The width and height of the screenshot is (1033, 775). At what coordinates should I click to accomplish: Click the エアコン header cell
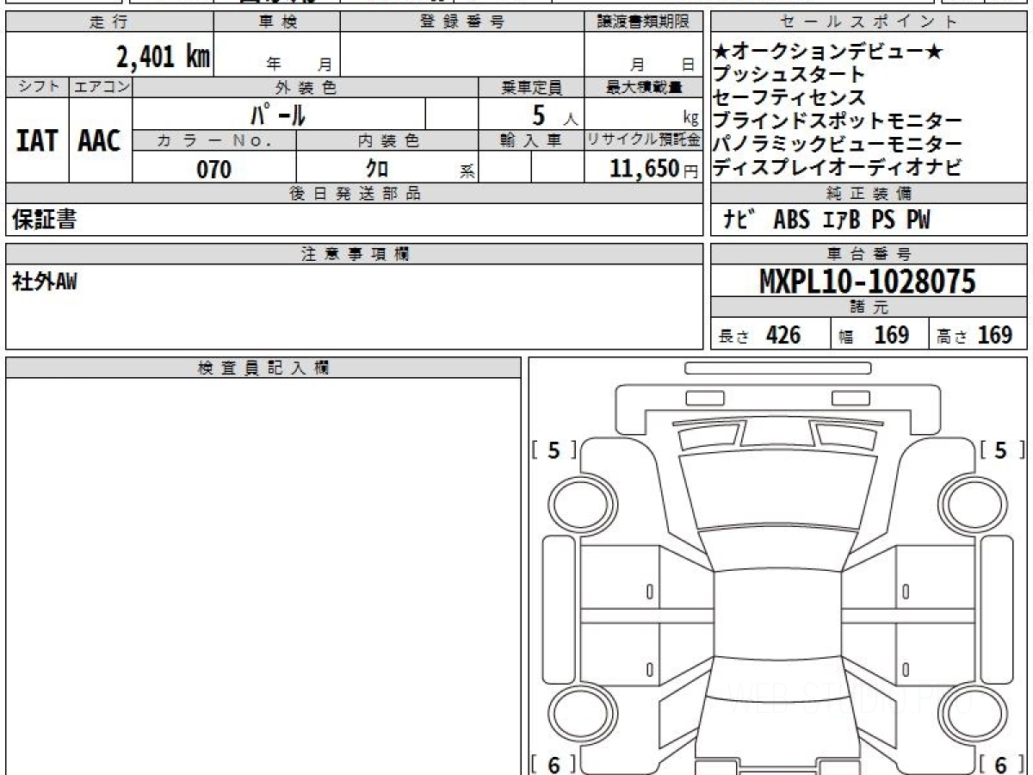(101, 87)
